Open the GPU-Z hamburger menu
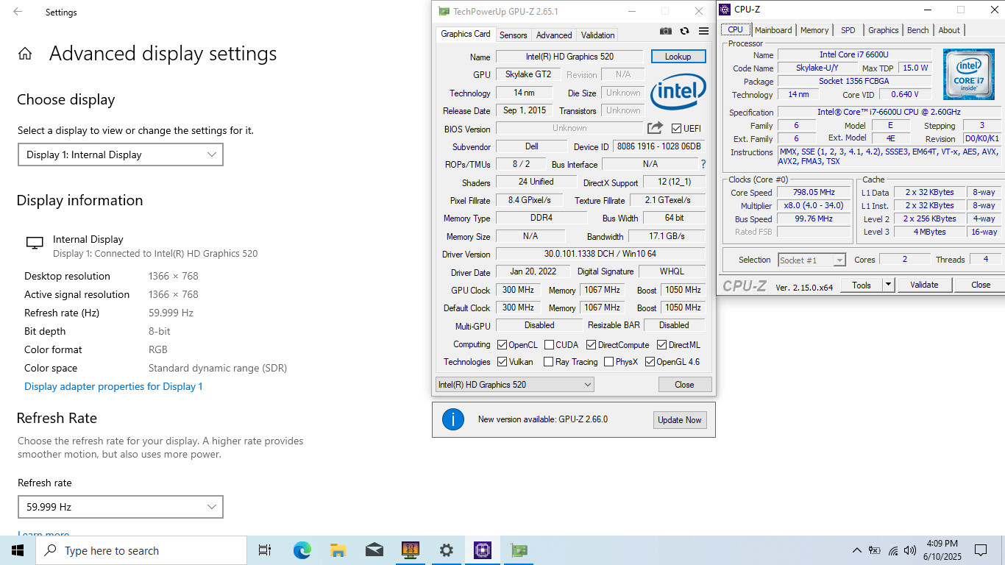The image size is (1005, 565). [x=703, y=31]
